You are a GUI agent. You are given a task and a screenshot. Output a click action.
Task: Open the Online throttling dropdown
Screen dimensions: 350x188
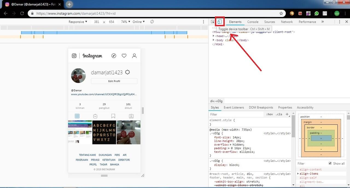(139, 22)
